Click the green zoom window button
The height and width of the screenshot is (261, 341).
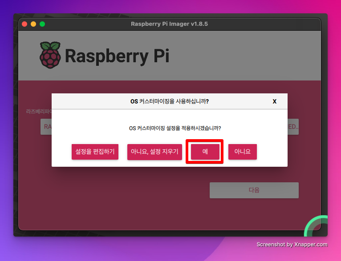click(x=42, y=24)
